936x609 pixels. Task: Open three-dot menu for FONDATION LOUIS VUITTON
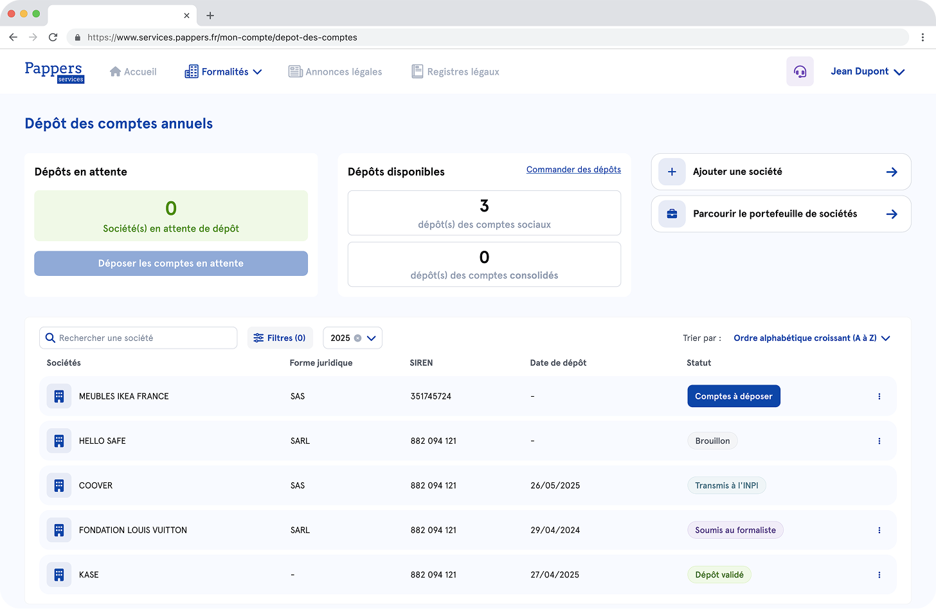coord(879,531)
